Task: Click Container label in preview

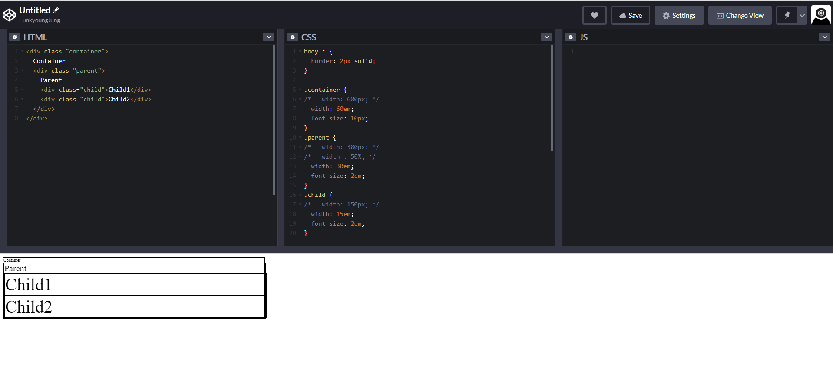Action: click(x=12, y=260)
